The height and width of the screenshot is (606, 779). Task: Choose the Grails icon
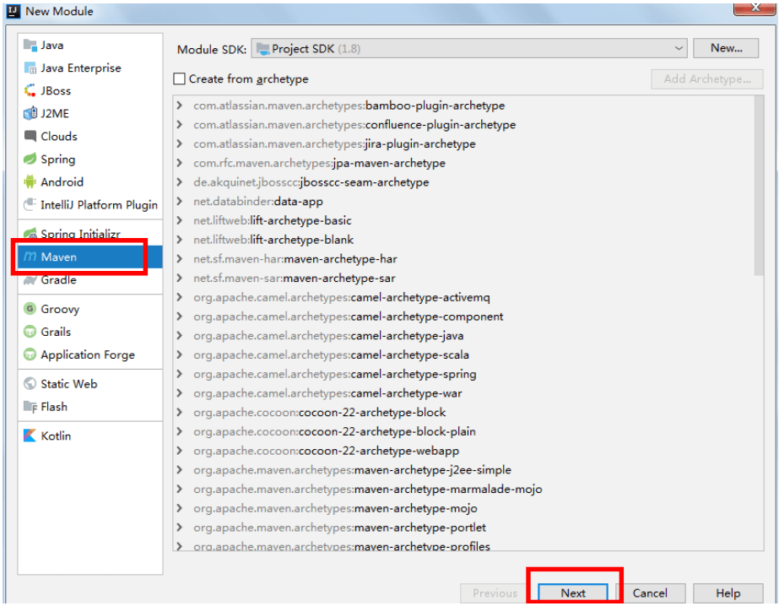(x=30, y=332)
